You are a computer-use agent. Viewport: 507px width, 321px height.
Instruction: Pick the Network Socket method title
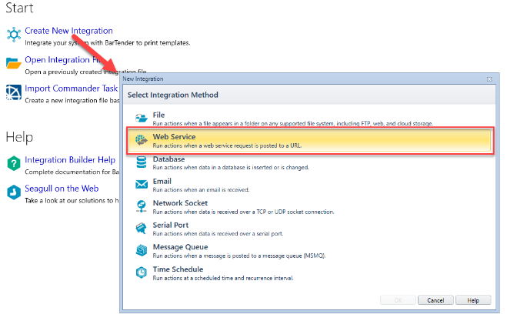(x=181, y=203)
